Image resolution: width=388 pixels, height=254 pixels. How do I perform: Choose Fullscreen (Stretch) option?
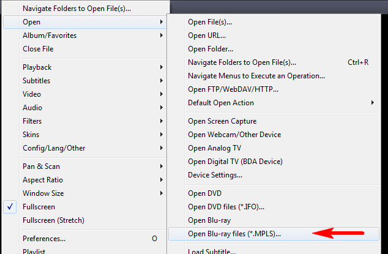coord(84,220)
